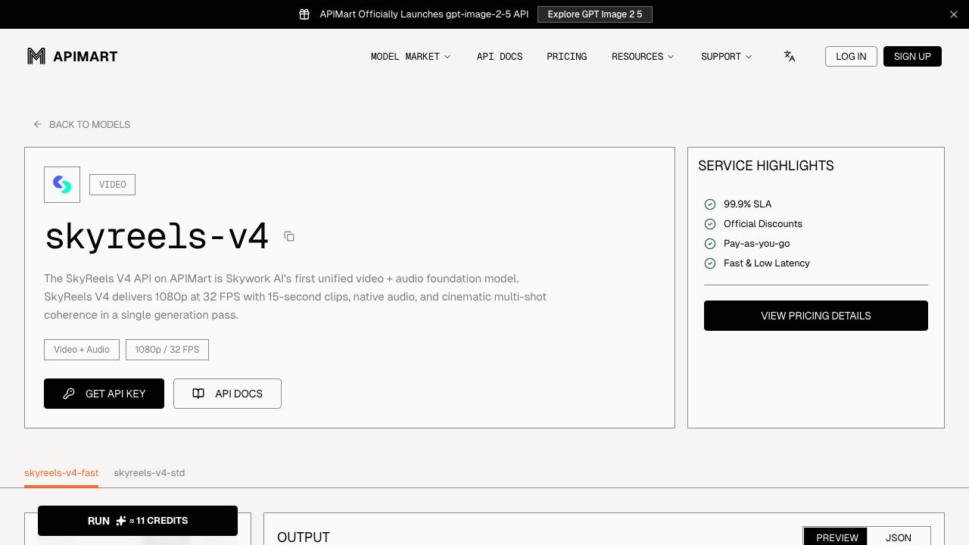The height and width of the screenshot is (545, 969).
Task: Click the book icon on API Docs button
Action: [198, 394]
